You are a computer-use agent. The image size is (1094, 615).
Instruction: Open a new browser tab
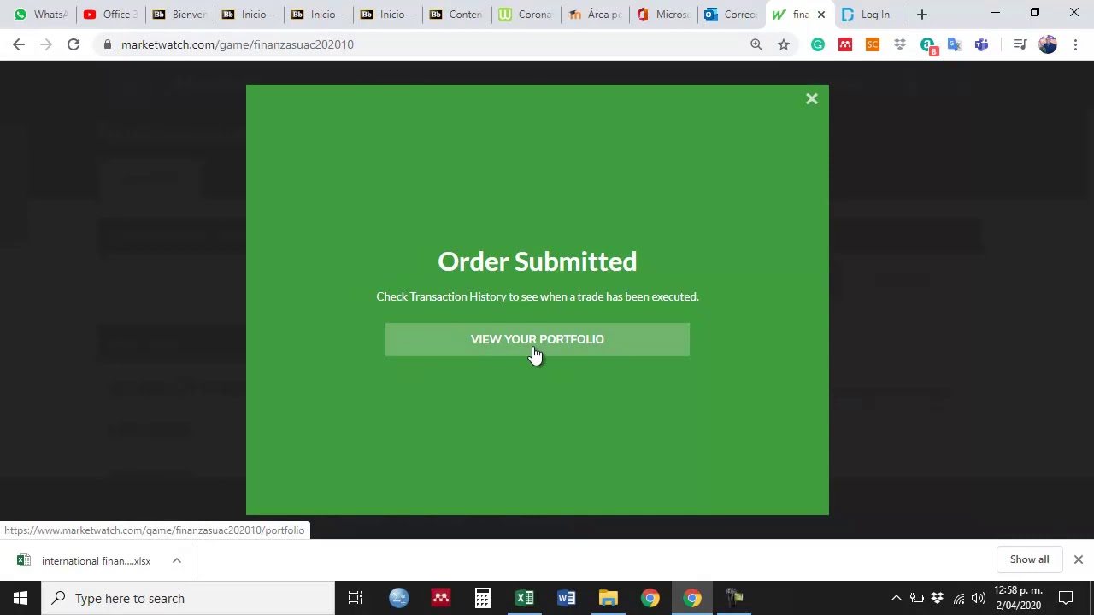click(922, 15)
